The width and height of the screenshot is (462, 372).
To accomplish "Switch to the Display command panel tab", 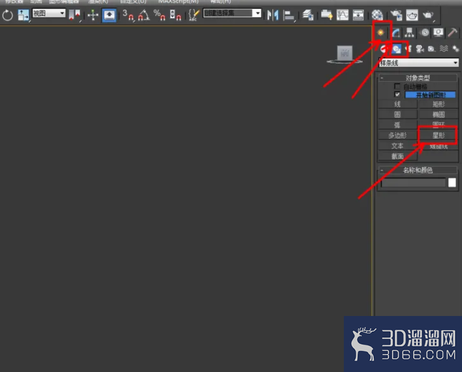I will coord(438,32).
